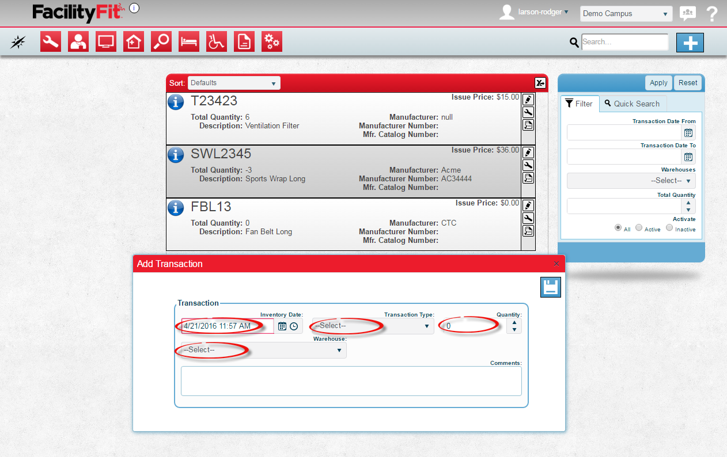Click the info icon for T23423
This screenshot has width=727, height=457.
pos(176,102)
